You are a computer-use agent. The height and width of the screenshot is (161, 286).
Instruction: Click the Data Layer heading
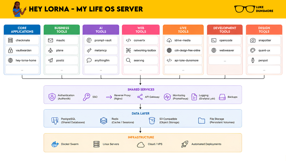[x=141, y=113]
